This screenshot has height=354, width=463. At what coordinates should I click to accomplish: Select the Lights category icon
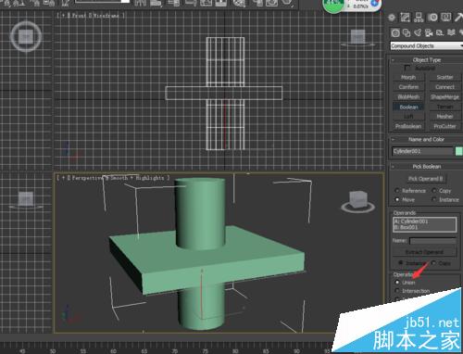click(418, 32)
